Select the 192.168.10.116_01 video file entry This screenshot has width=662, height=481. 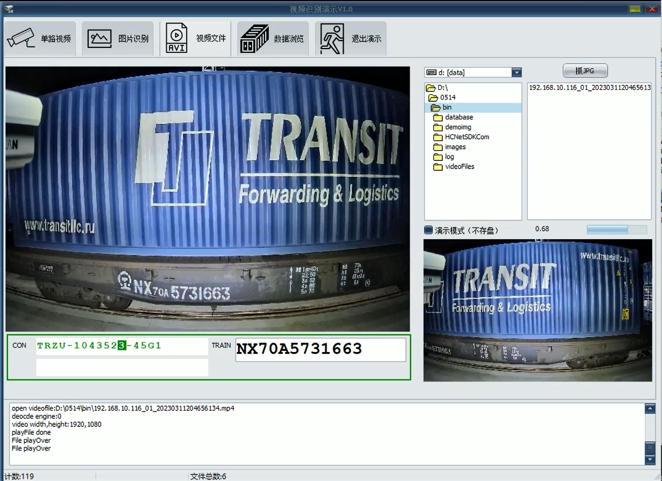589,88
